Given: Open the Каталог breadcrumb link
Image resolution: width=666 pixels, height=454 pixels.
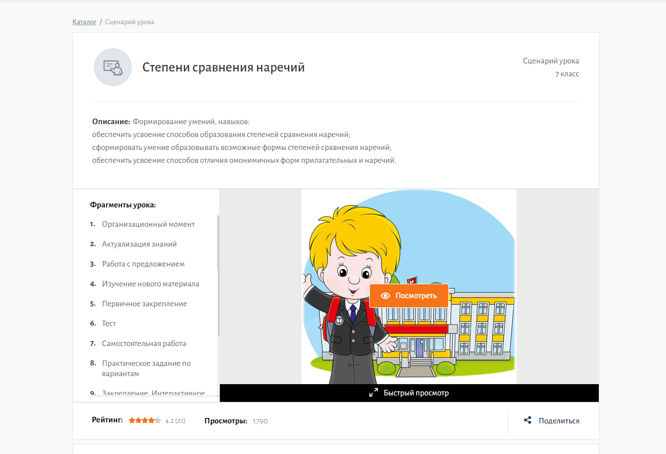Looking at the screenshot, I should pyautogui.click(x=84, y=22).
